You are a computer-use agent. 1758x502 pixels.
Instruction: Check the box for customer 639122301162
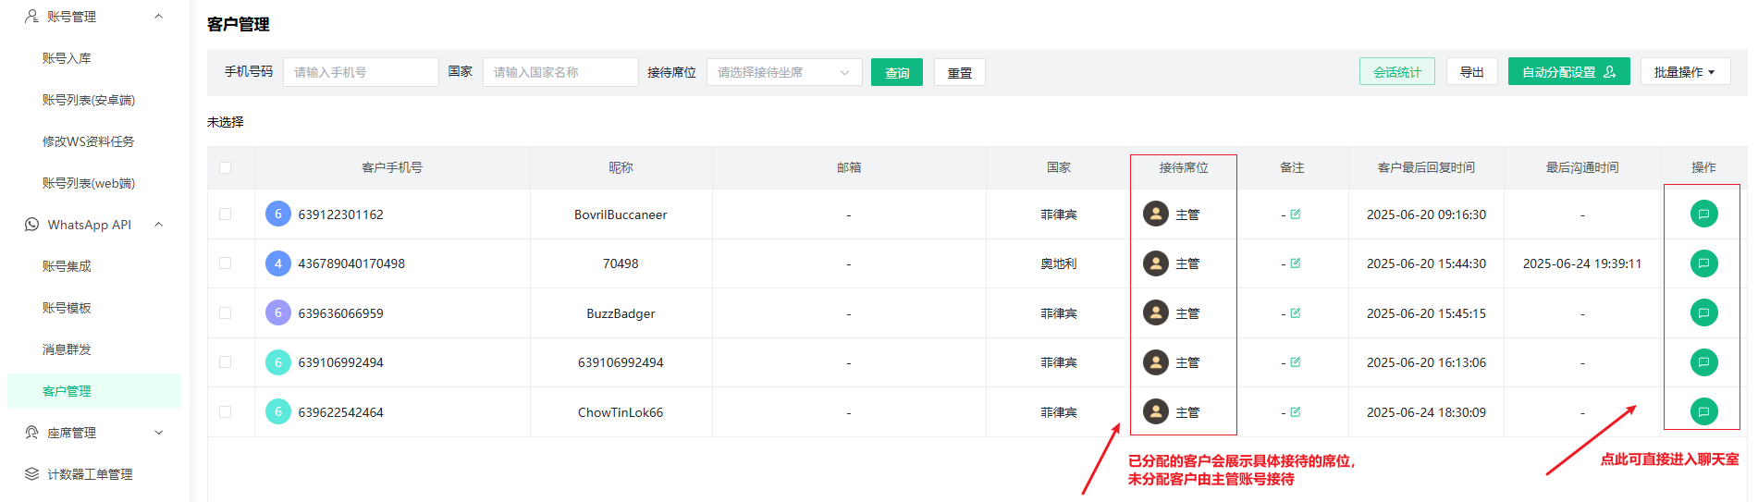[225, 214]
